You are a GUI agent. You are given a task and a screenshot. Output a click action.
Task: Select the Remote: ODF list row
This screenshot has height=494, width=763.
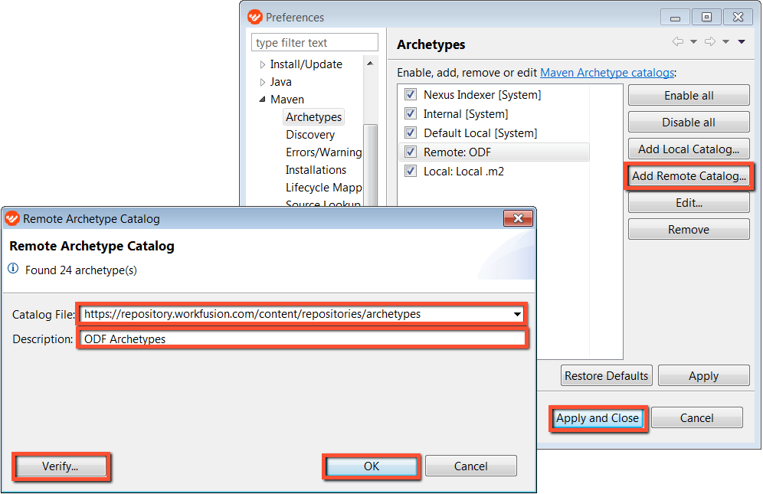click(x=494, y=152)
